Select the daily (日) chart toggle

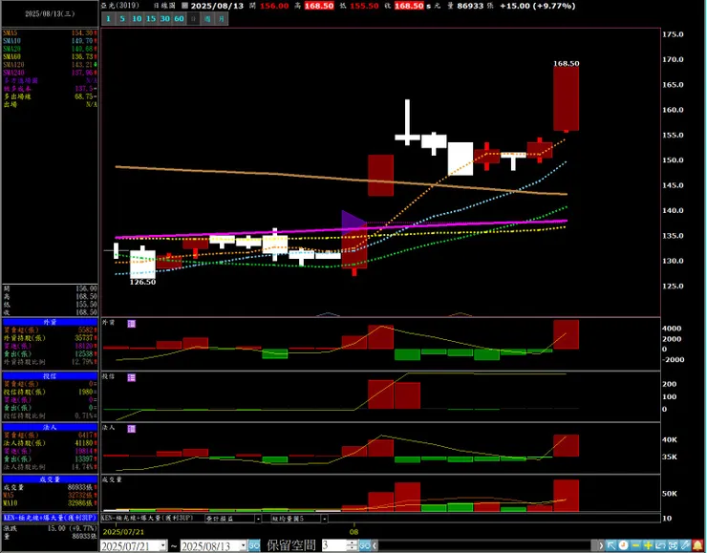click(x=193, y=18)
